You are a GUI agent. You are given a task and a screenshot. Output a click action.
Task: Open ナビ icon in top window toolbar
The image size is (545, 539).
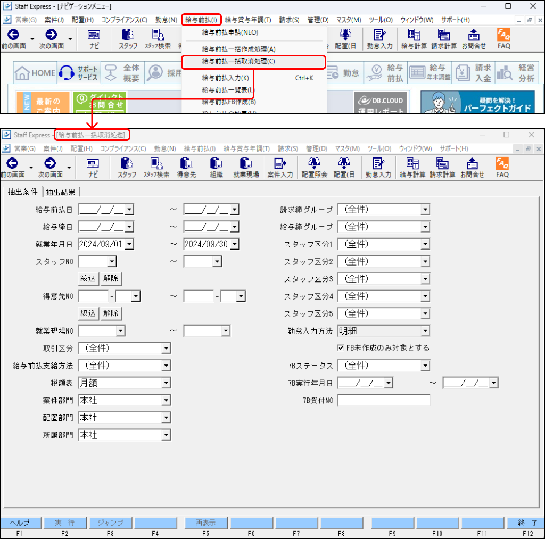pyautogui.click(x=94, y=39)
